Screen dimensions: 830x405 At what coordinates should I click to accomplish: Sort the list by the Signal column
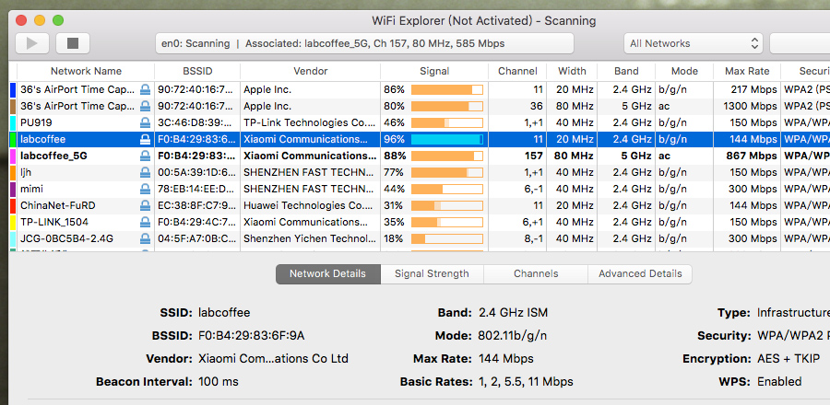433,71
